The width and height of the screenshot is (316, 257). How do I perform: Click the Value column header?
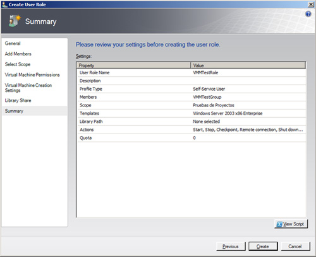(x=248, y=66)
